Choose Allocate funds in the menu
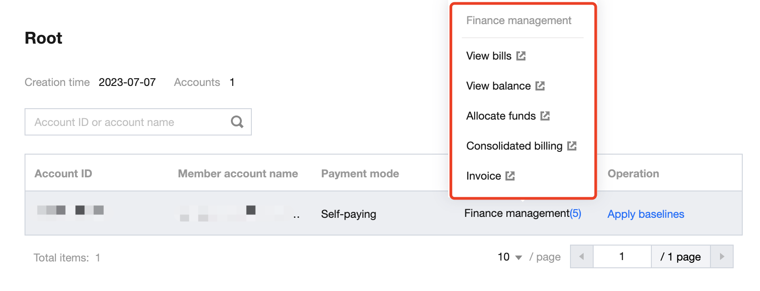Image resolution: width=760 pixels, height=291 pixels. pyautogui.click(x=501, y=116)
